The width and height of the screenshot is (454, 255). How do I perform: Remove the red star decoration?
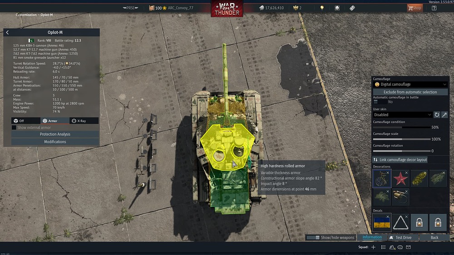pyautogui.click(x=406, y=173)
